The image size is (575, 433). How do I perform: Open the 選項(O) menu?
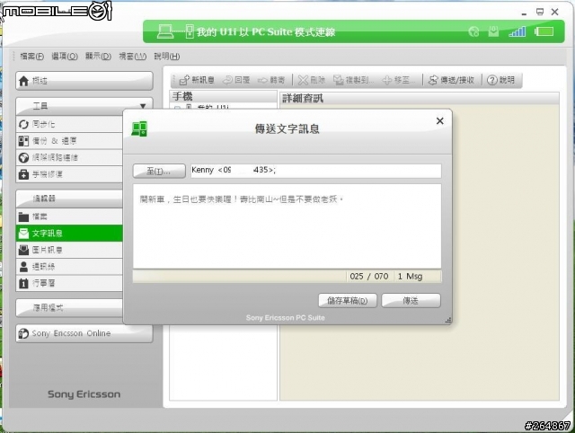coord(65,56)
